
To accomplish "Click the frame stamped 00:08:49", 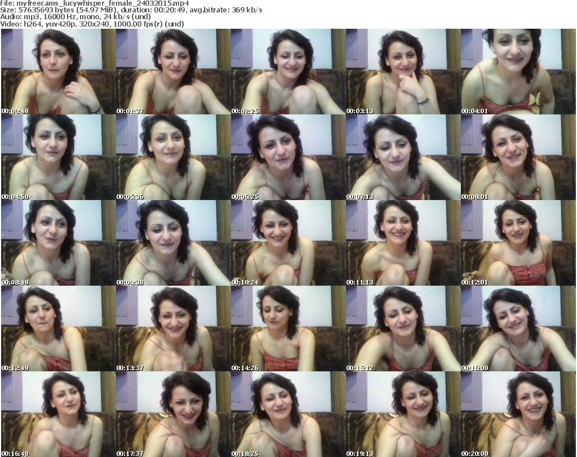I will pyautogui.click(x=59, y=243).
